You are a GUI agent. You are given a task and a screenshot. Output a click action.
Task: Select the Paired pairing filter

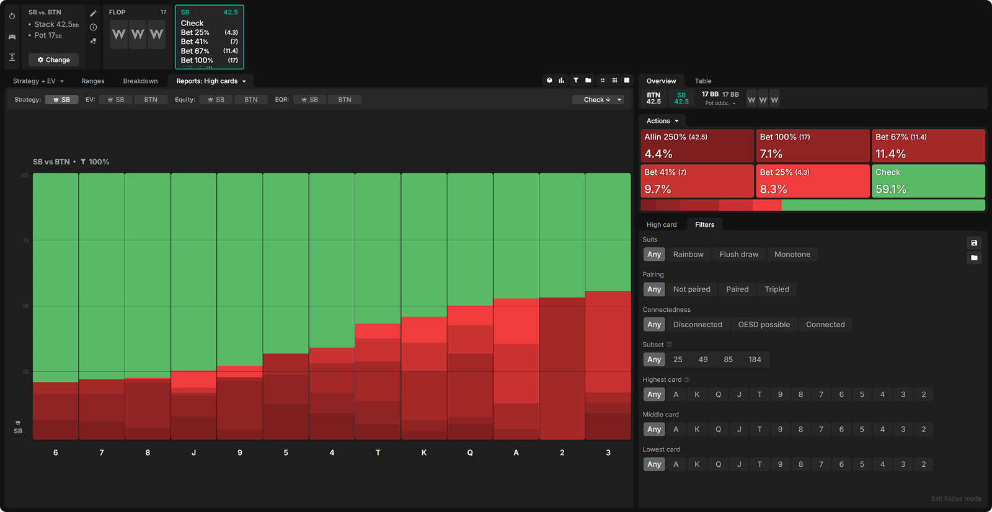737,289
